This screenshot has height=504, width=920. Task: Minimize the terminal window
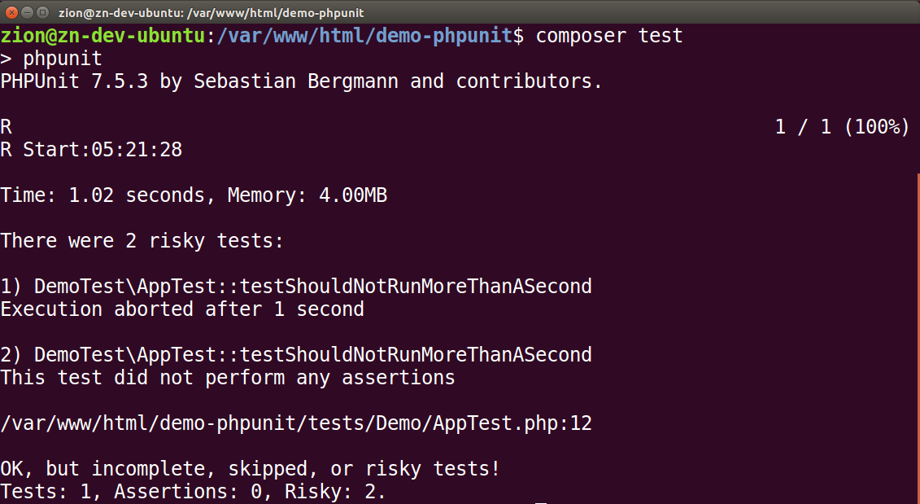point(26,12)
